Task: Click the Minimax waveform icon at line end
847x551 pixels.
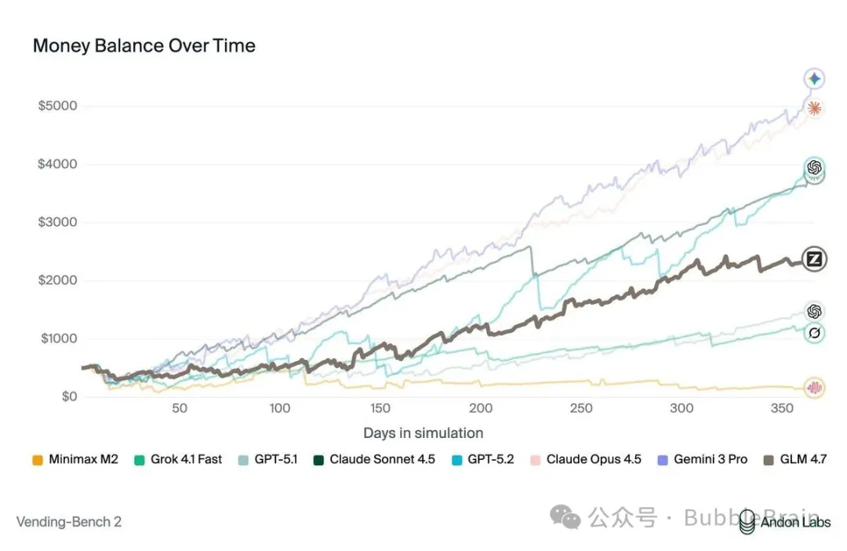Action: point(815,387)
